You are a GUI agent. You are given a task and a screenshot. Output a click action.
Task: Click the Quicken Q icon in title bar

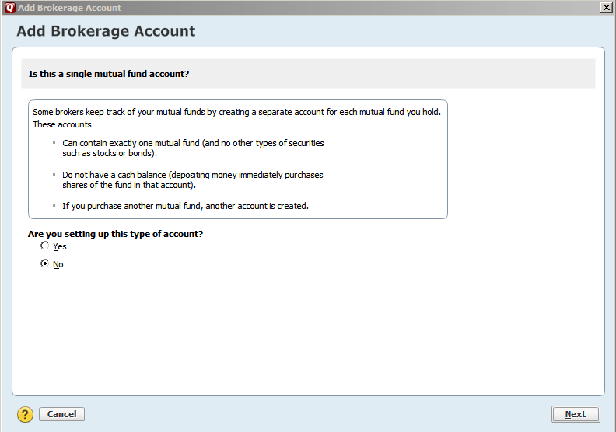(10, 8)
